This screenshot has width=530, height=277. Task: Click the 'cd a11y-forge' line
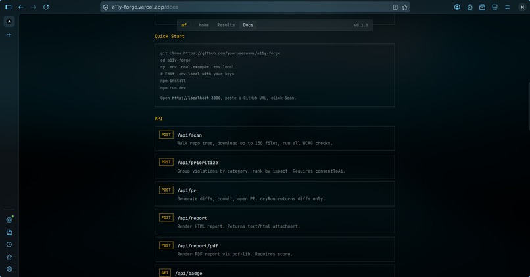pyautogui.click(x=175, y=60)
